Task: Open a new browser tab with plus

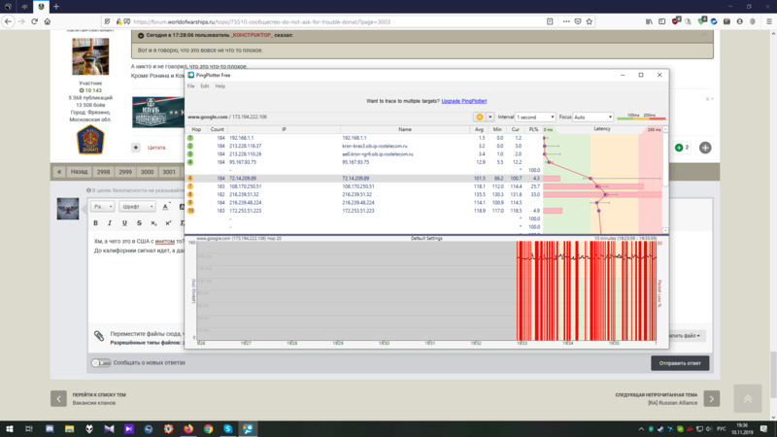Action: (56, 7)
